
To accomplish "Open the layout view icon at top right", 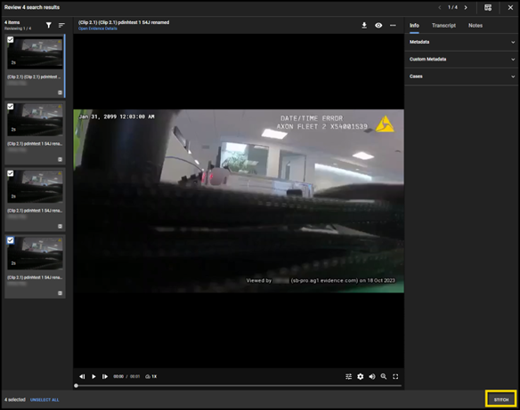I will 488,7.
